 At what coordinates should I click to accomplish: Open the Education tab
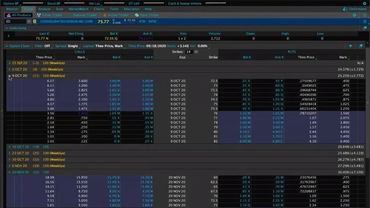click(x=131, y=9)
